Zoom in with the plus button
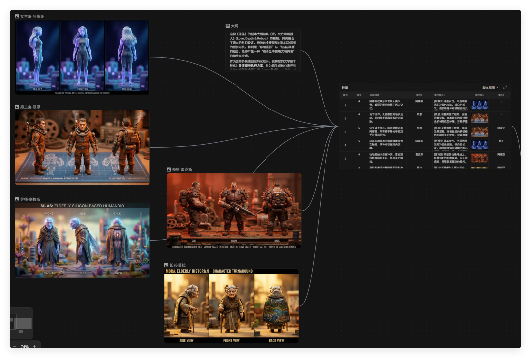Image resolution: width=531 pixels, height=358 pixels. click(x=34, y=347)
